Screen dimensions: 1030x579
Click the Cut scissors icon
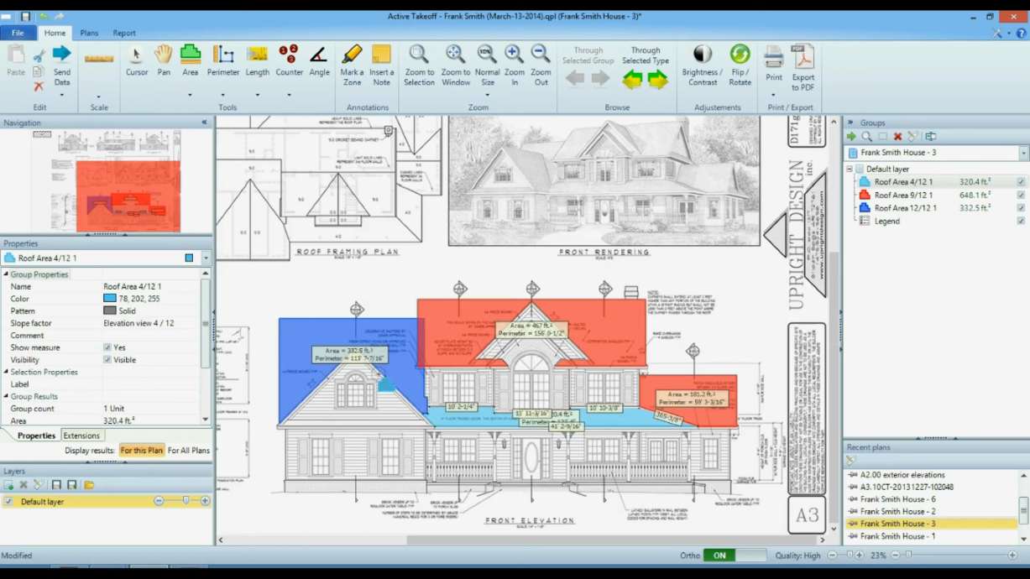coord(39,56)
